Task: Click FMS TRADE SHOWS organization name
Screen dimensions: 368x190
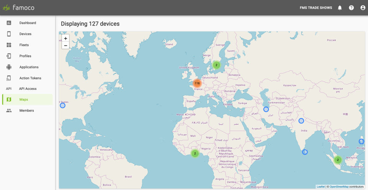Action: 316,8
